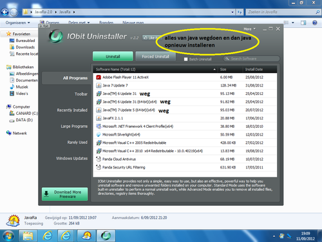Open Explorer view options dropdown arrow
Viewport: 322px width, 242px height.
tap(293, 23)
